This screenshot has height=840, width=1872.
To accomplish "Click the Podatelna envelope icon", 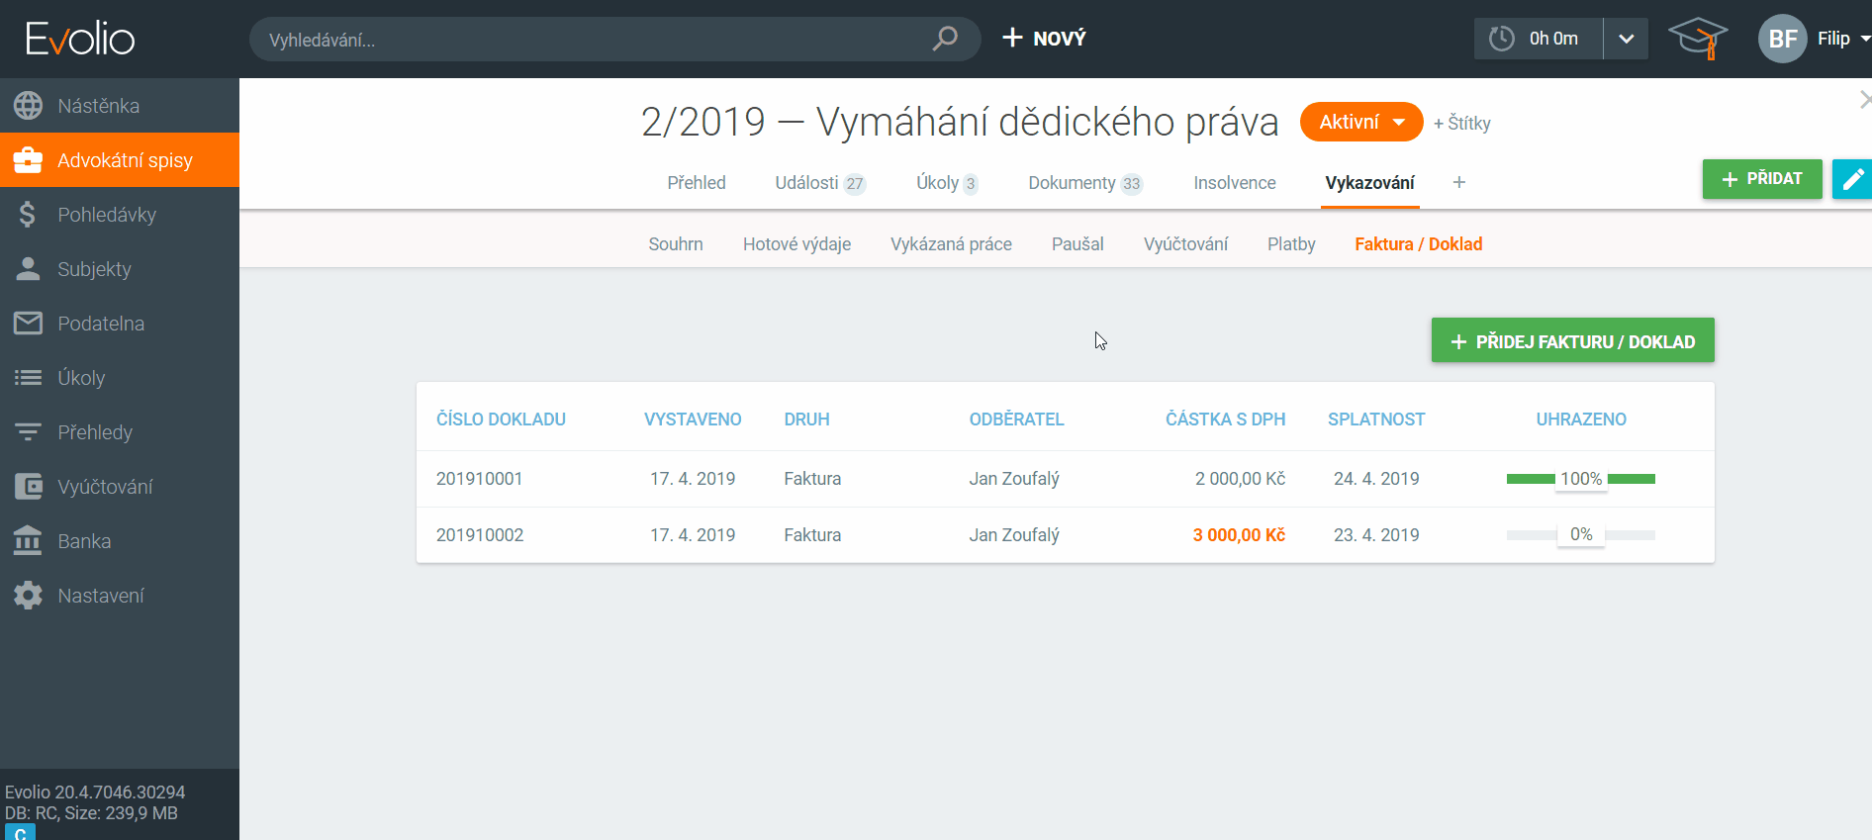I will 28,324.
